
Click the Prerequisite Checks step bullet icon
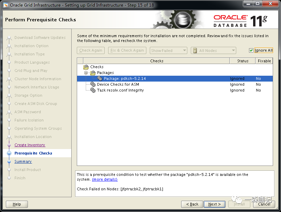9,153
